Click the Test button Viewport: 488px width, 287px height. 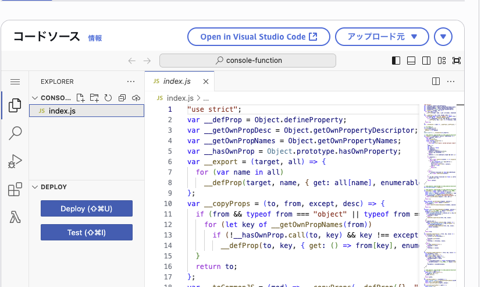point(87,232)
